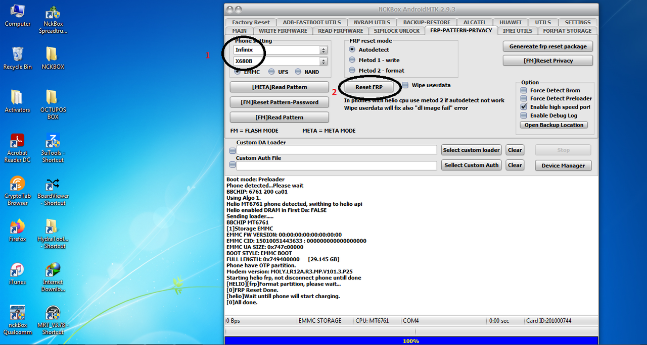Screen dimensions: 647x345
Task: Open Infinix brand dropdown
Action: pos(323,50)
